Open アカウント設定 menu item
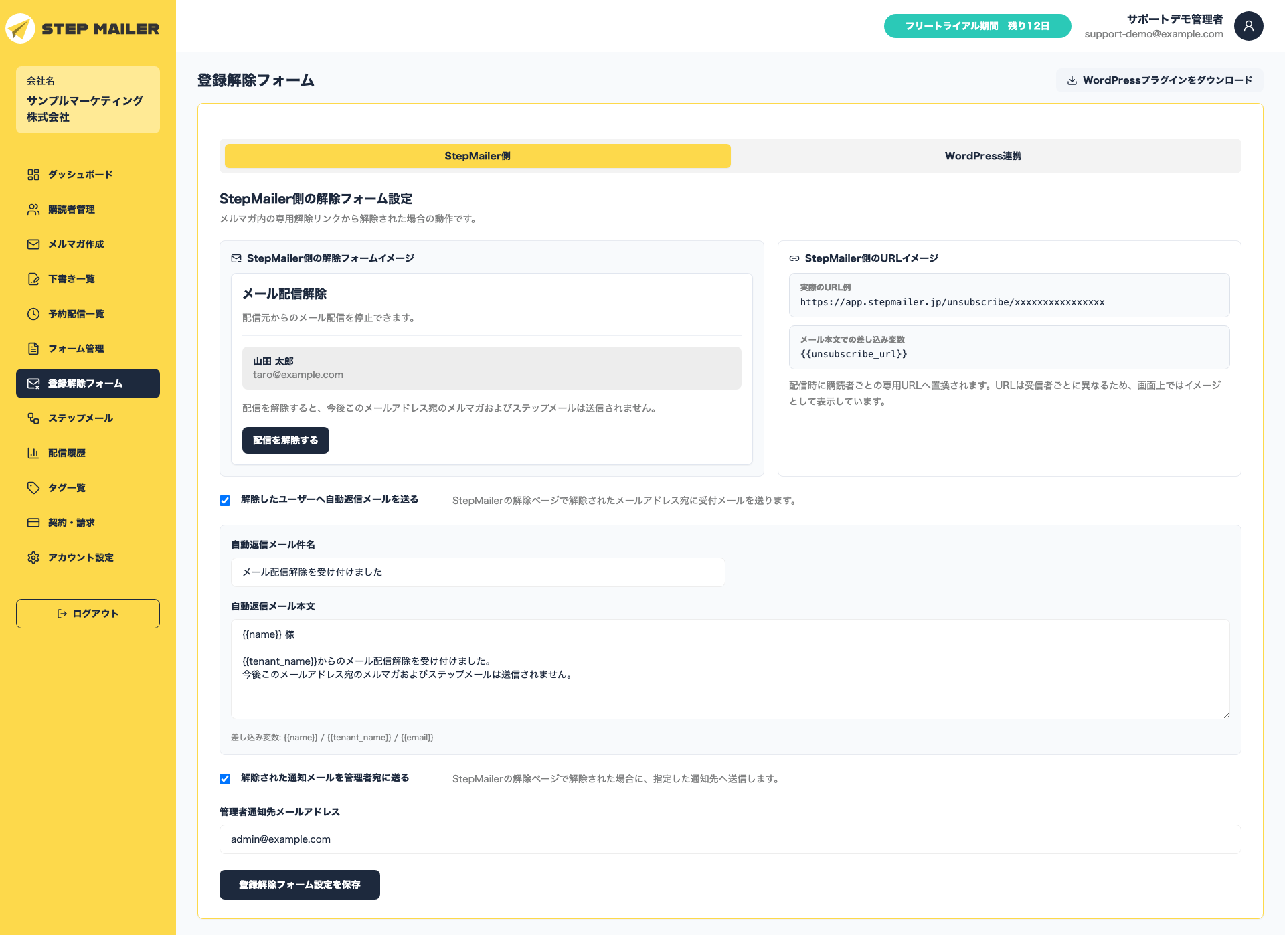1285x935 pixels. (x=88, y=558)
